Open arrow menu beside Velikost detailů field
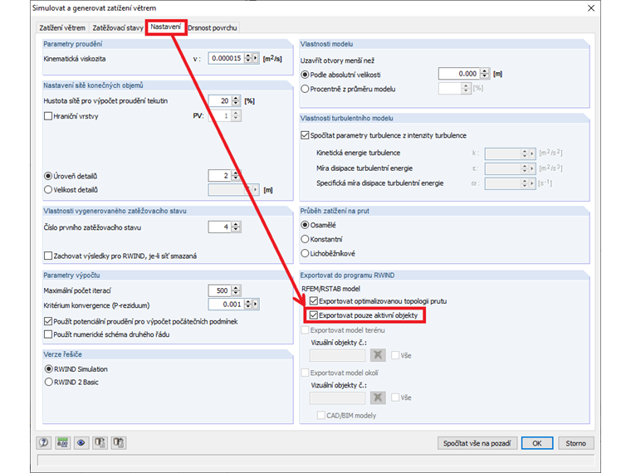This screenshot has width=631, height=473. [256, 189]
